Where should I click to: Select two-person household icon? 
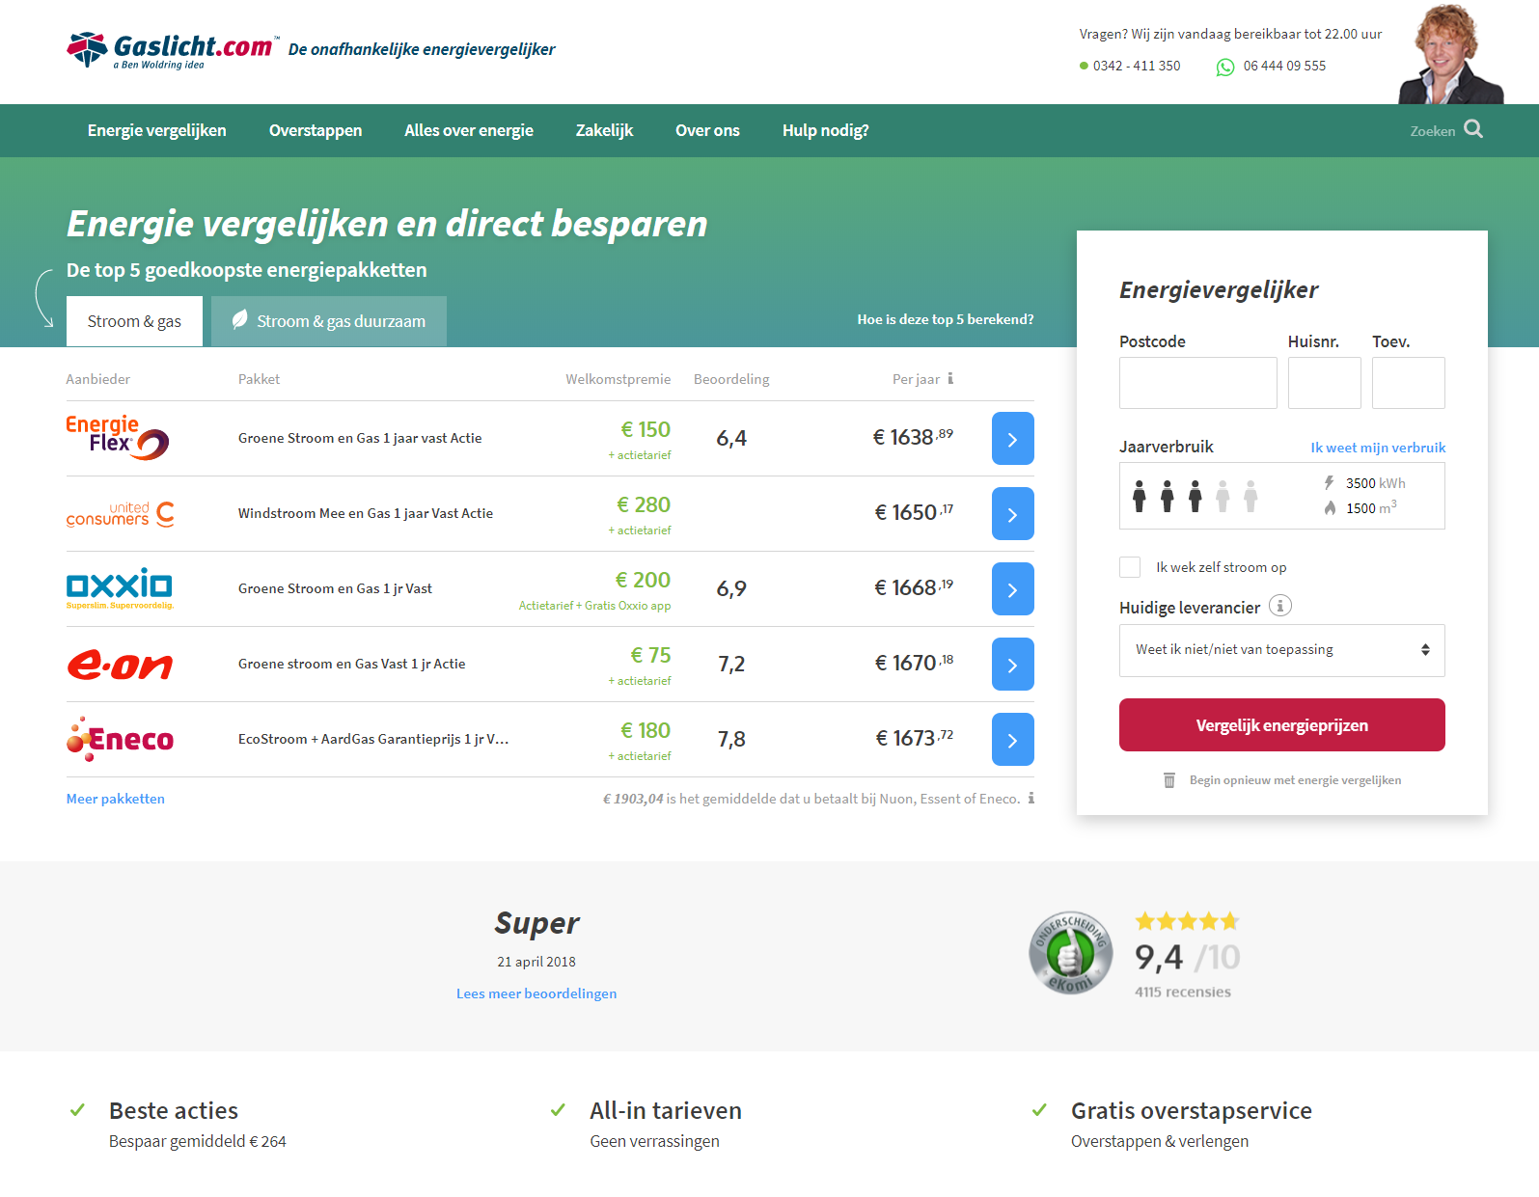1168,496
